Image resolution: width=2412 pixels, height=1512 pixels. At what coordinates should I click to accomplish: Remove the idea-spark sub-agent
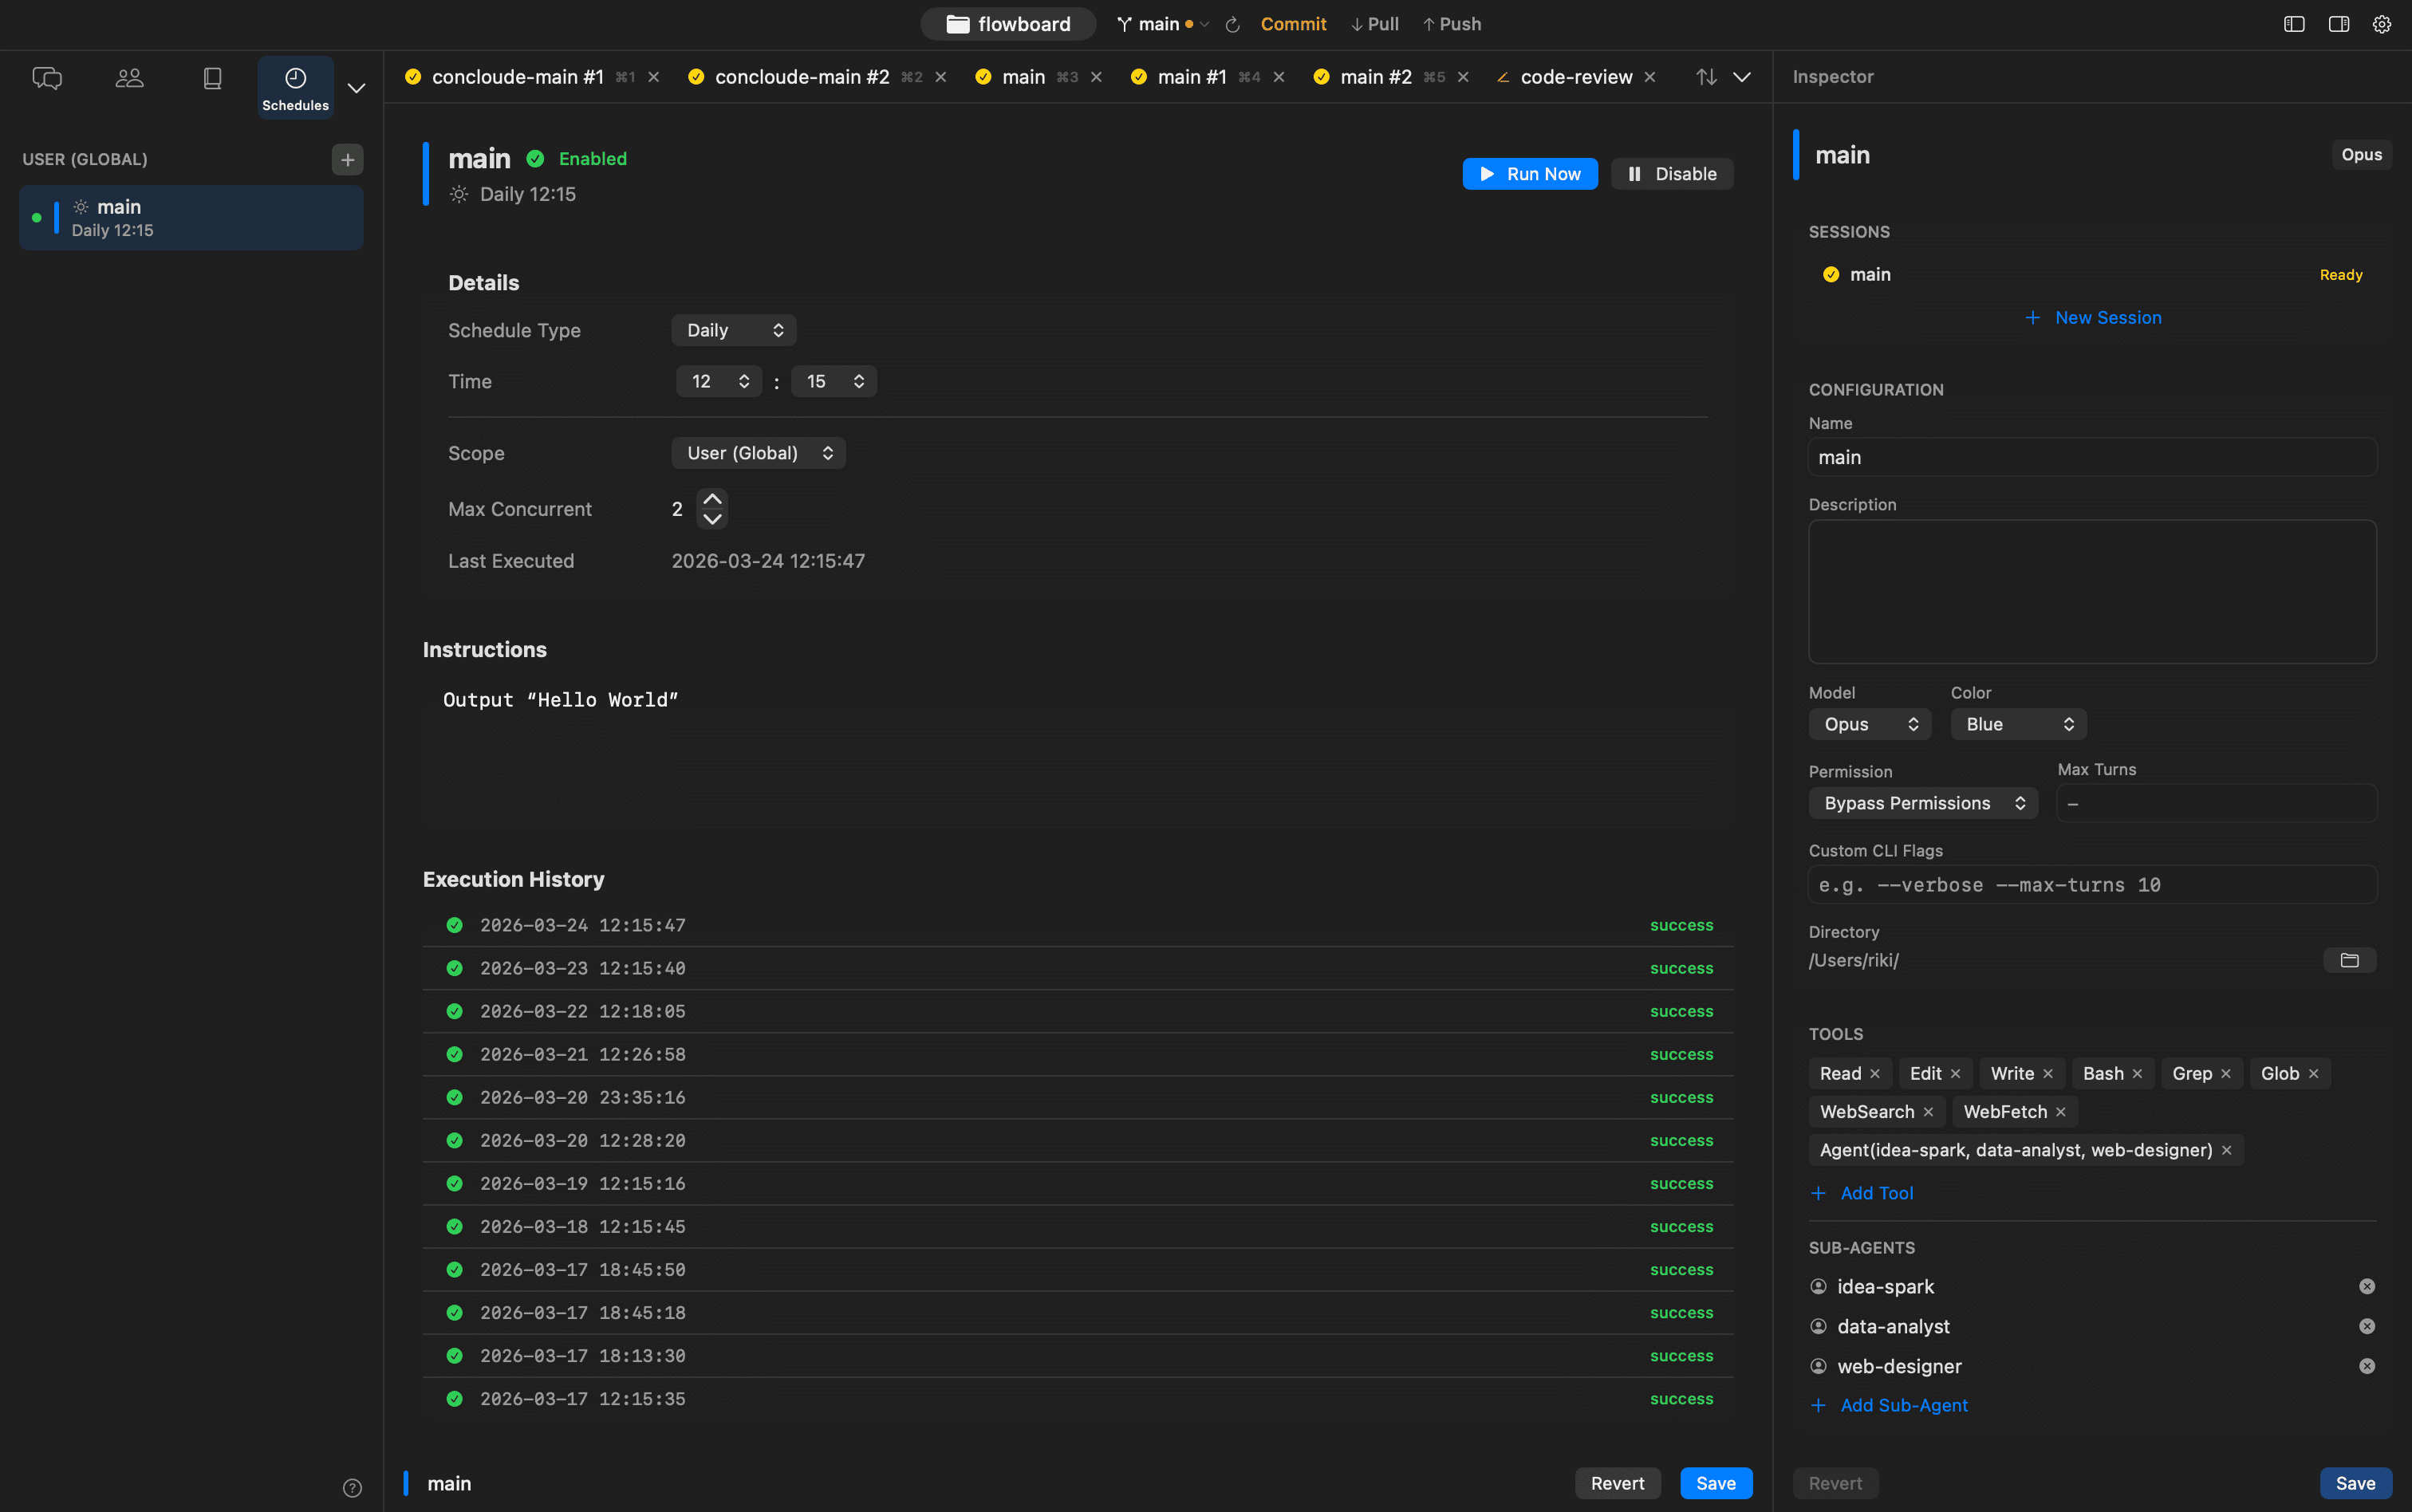[2366, 1287]
